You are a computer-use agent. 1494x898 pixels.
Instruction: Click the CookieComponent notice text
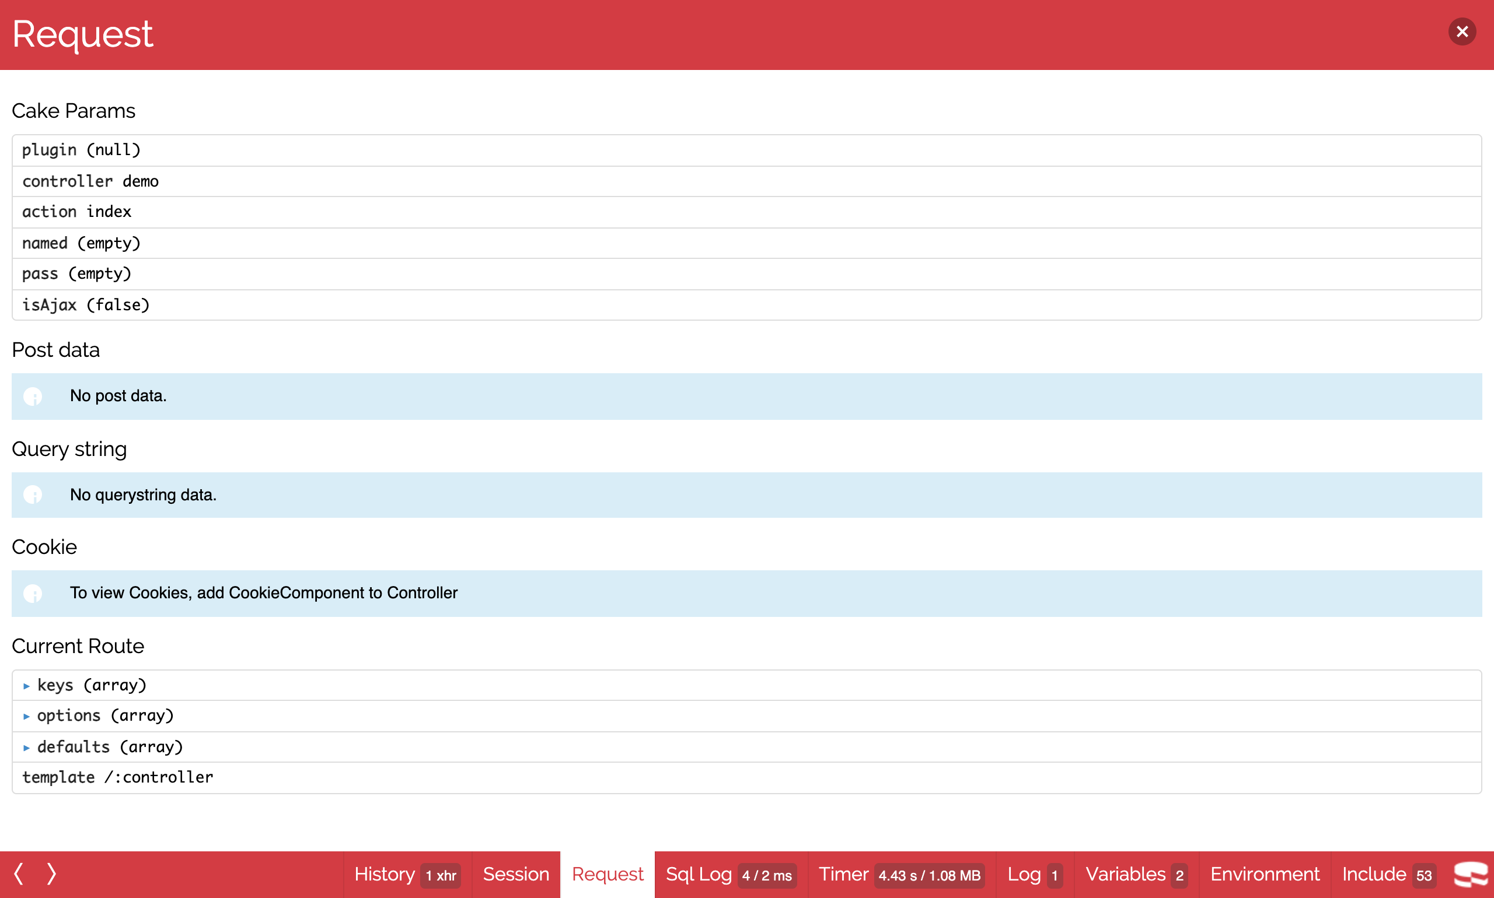pyautogui.click(x=263, y=593)
